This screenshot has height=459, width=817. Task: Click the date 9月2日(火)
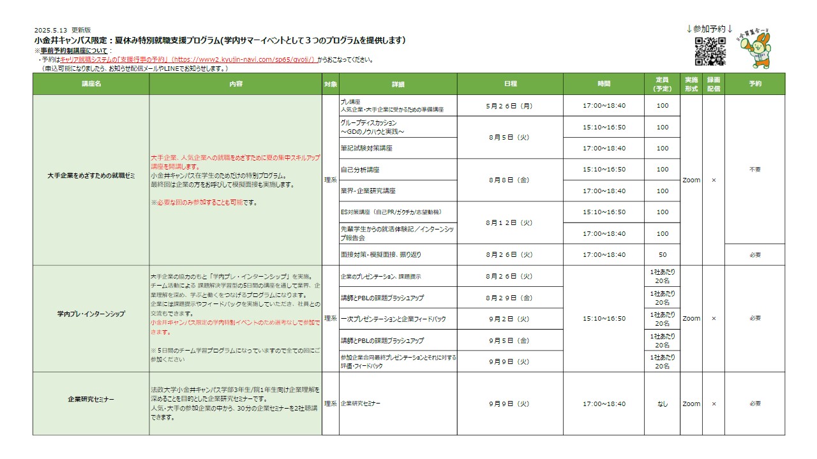pos(509,319)
